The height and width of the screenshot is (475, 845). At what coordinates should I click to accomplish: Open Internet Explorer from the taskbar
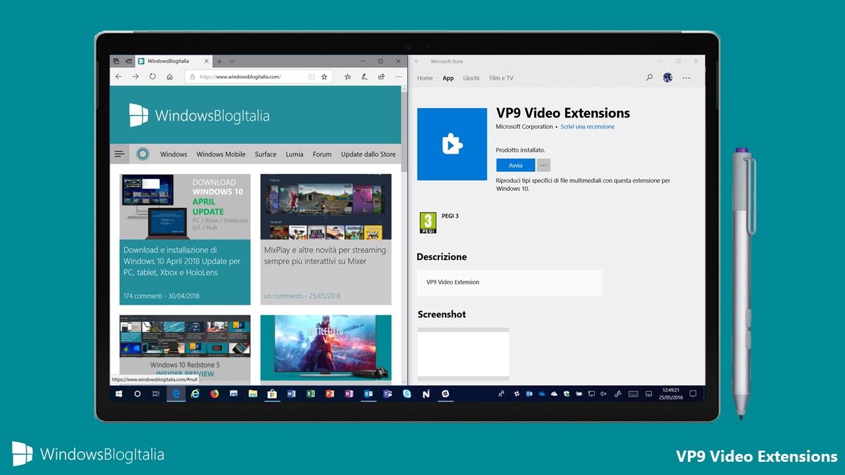(195, 394)
